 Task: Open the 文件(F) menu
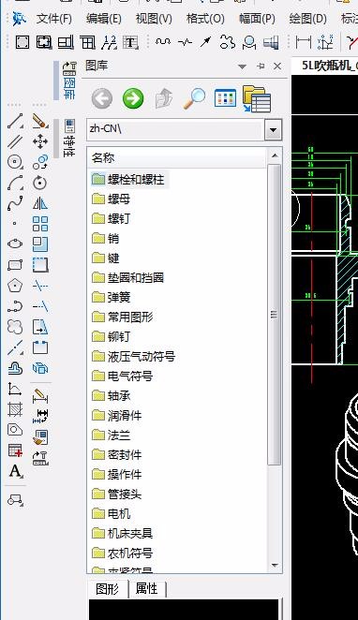(53, 19)
